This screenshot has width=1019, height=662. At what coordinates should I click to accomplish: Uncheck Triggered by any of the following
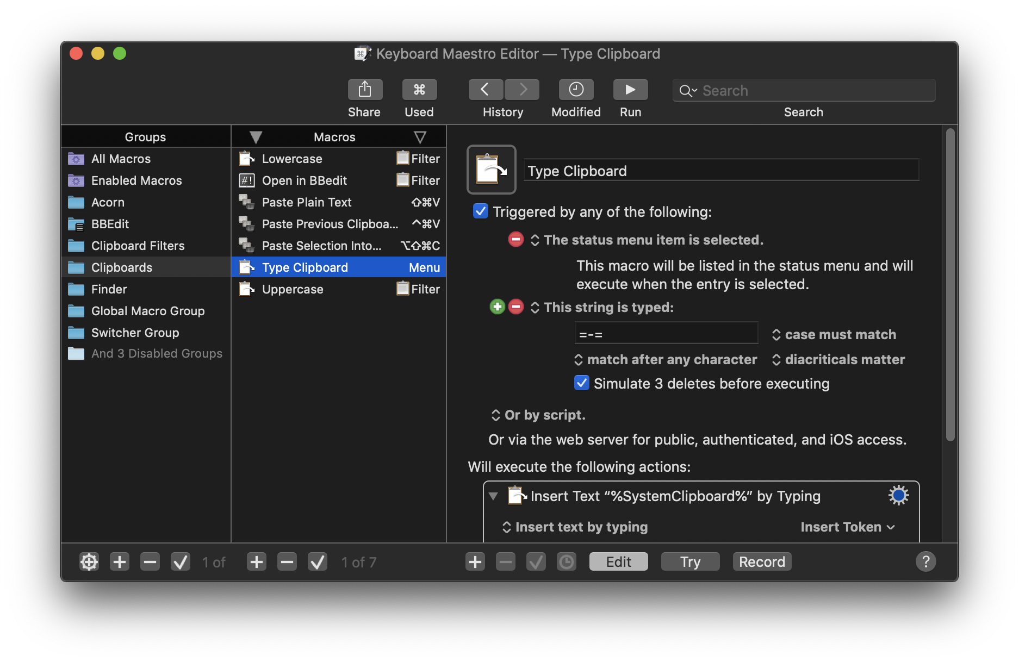tap(480, 211)
